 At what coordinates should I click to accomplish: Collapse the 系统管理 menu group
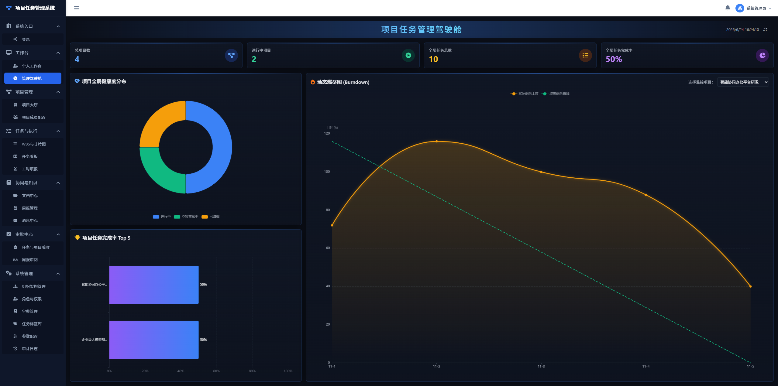click(33, 273)
